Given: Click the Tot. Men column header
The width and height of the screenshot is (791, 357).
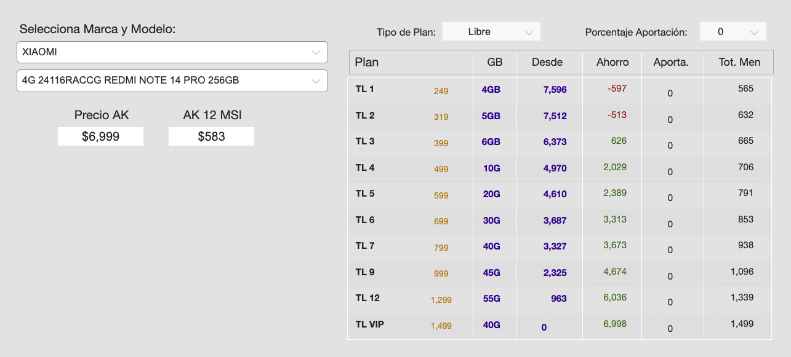Looking at the screenshot, I should 739,62.
